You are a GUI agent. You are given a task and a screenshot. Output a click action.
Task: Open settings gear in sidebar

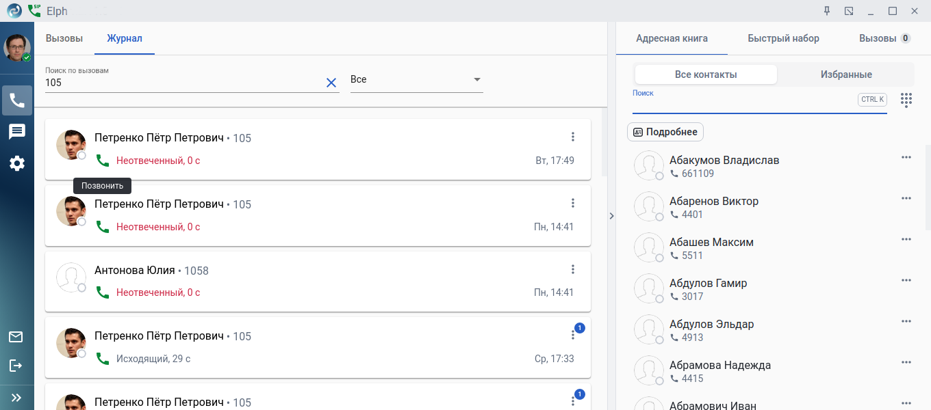click(16, 163)
